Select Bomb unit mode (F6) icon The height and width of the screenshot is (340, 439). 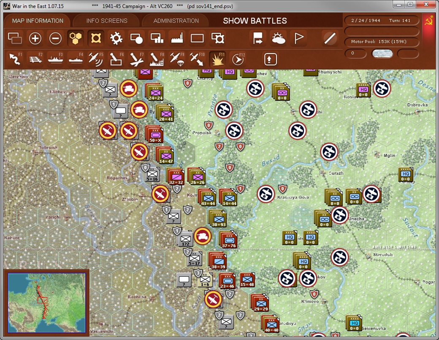[x=116, y=59]
